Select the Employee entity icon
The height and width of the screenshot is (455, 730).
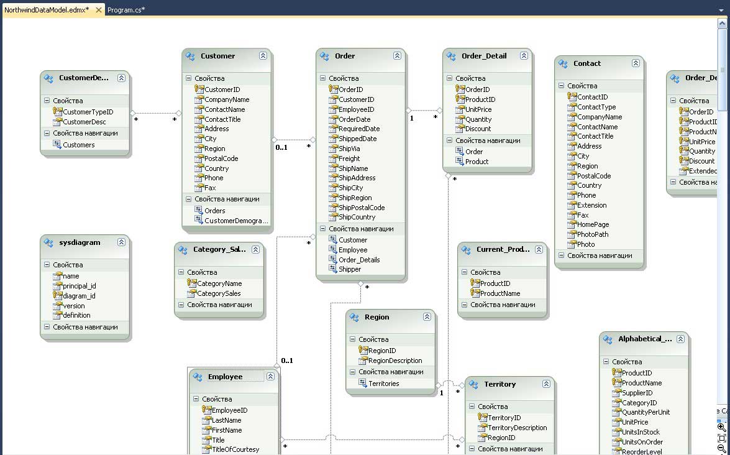pyautogui.click(x=198, y=377)
